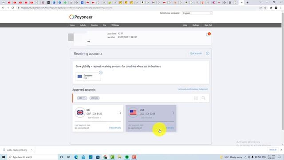Click View details on UK account
The width and height of the screenshot is (284, 160).
pyautogui.click(x=115, y=128)
